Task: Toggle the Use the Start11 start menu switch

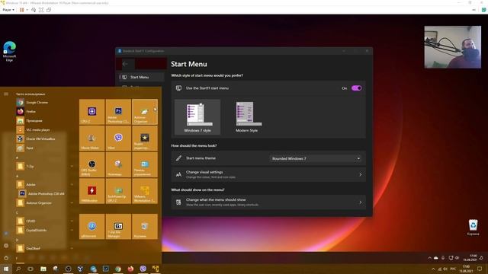Action: (356, 88)
